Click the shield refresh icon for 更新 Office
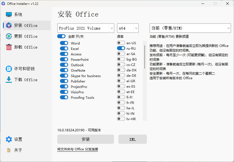The image size is (234, 162). 9,36
